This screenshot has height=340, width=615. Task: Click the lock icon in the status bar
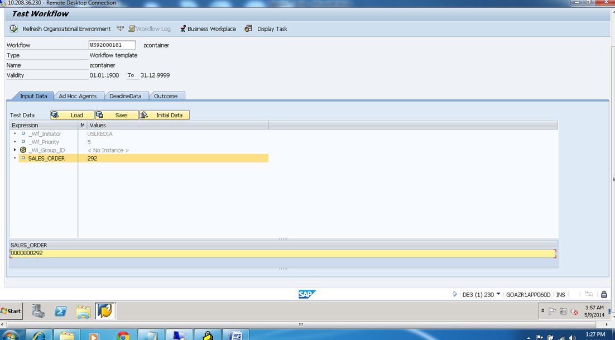coord(604,294)
